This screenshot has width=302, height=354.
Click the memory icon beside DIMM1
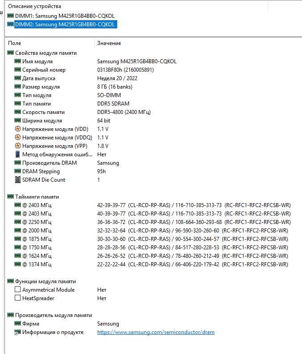point(10,16)
